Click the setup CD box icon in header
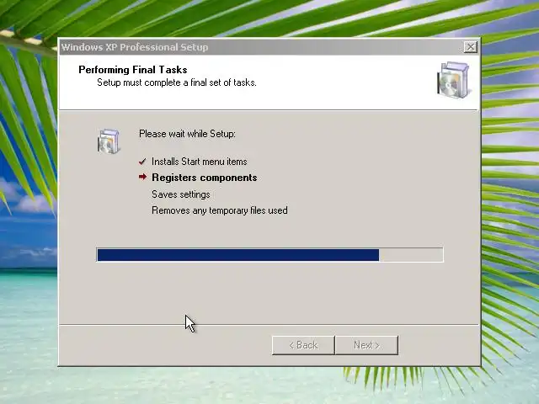This screenshot has height=404, width=539. pos(453,80)
